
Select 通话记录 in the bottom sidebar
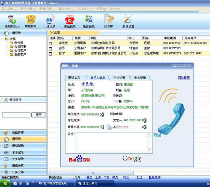point(23,146)
